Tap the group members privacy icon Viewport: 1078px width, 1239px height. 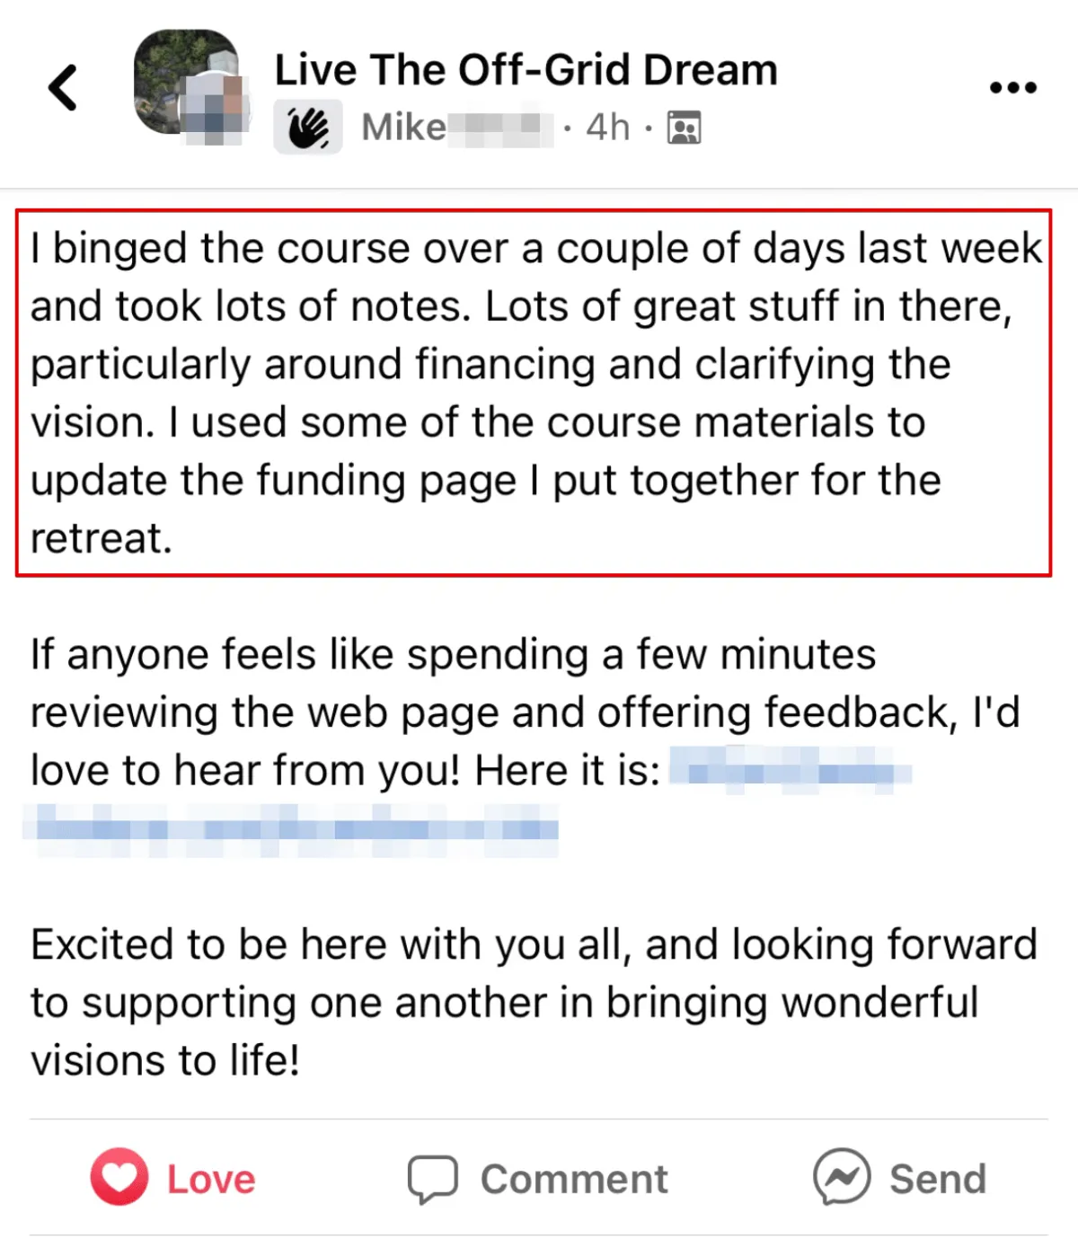click(x=684, y=128)
